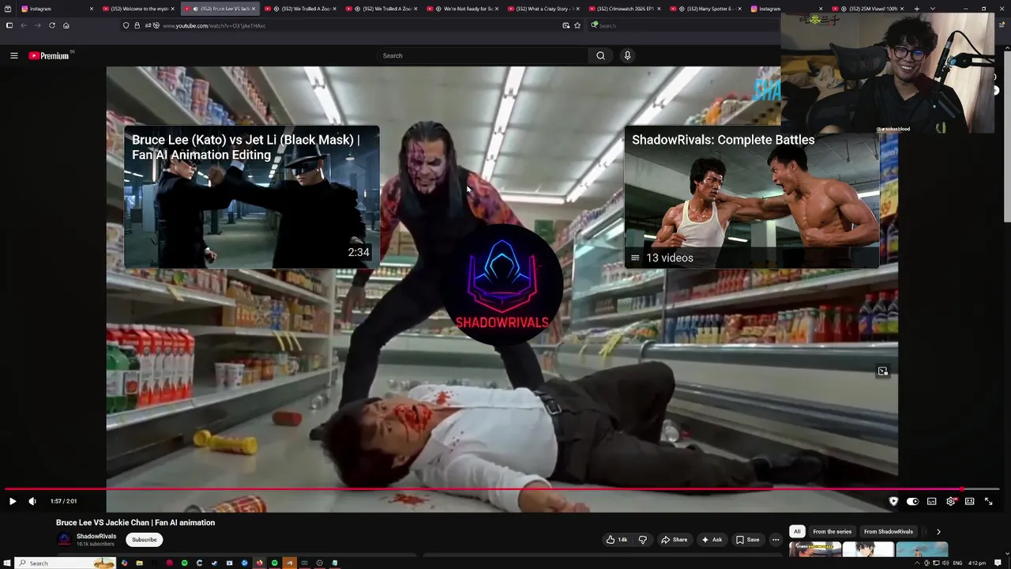Image resolution: width=1011 pixels, height=569 pixels.
Task: Go back in browser history
Action: [x=24, y=25]
